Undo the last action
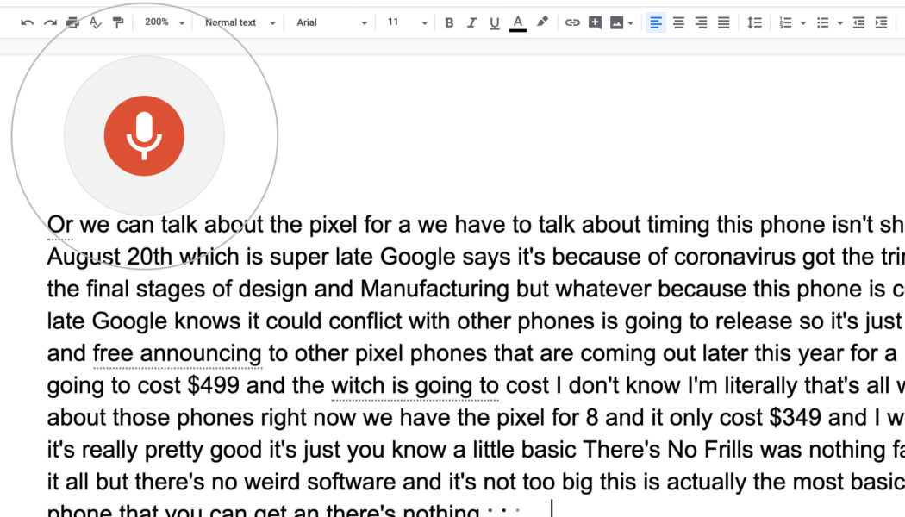The image size is (905, 517). [x=26, y=22]
